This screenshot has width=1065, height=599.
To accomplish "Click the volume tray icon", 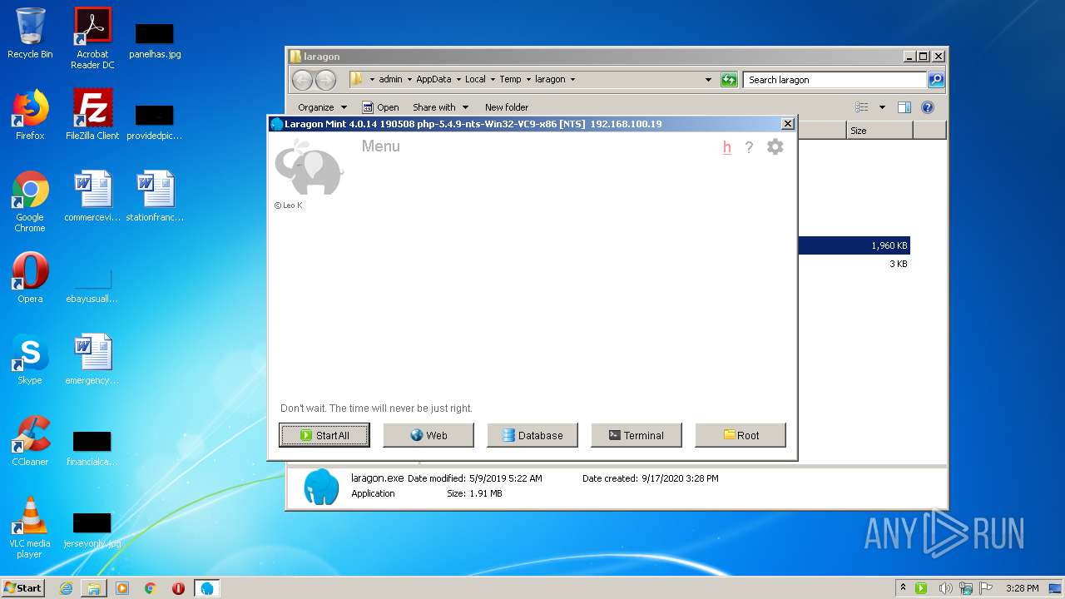I will [x=944, y=588].
